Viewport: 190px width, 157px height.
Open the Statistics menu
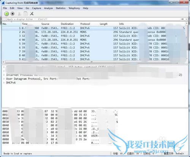60,8
